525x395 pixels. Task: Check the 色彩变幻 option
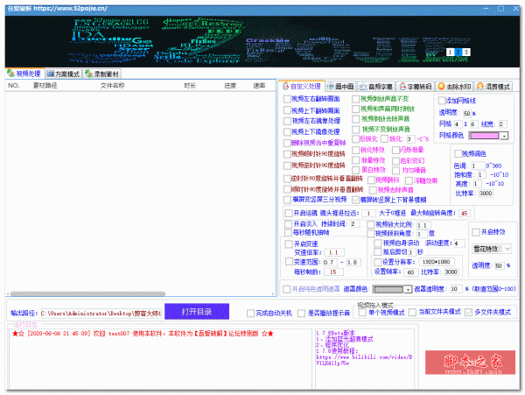(x=395, y=161)
